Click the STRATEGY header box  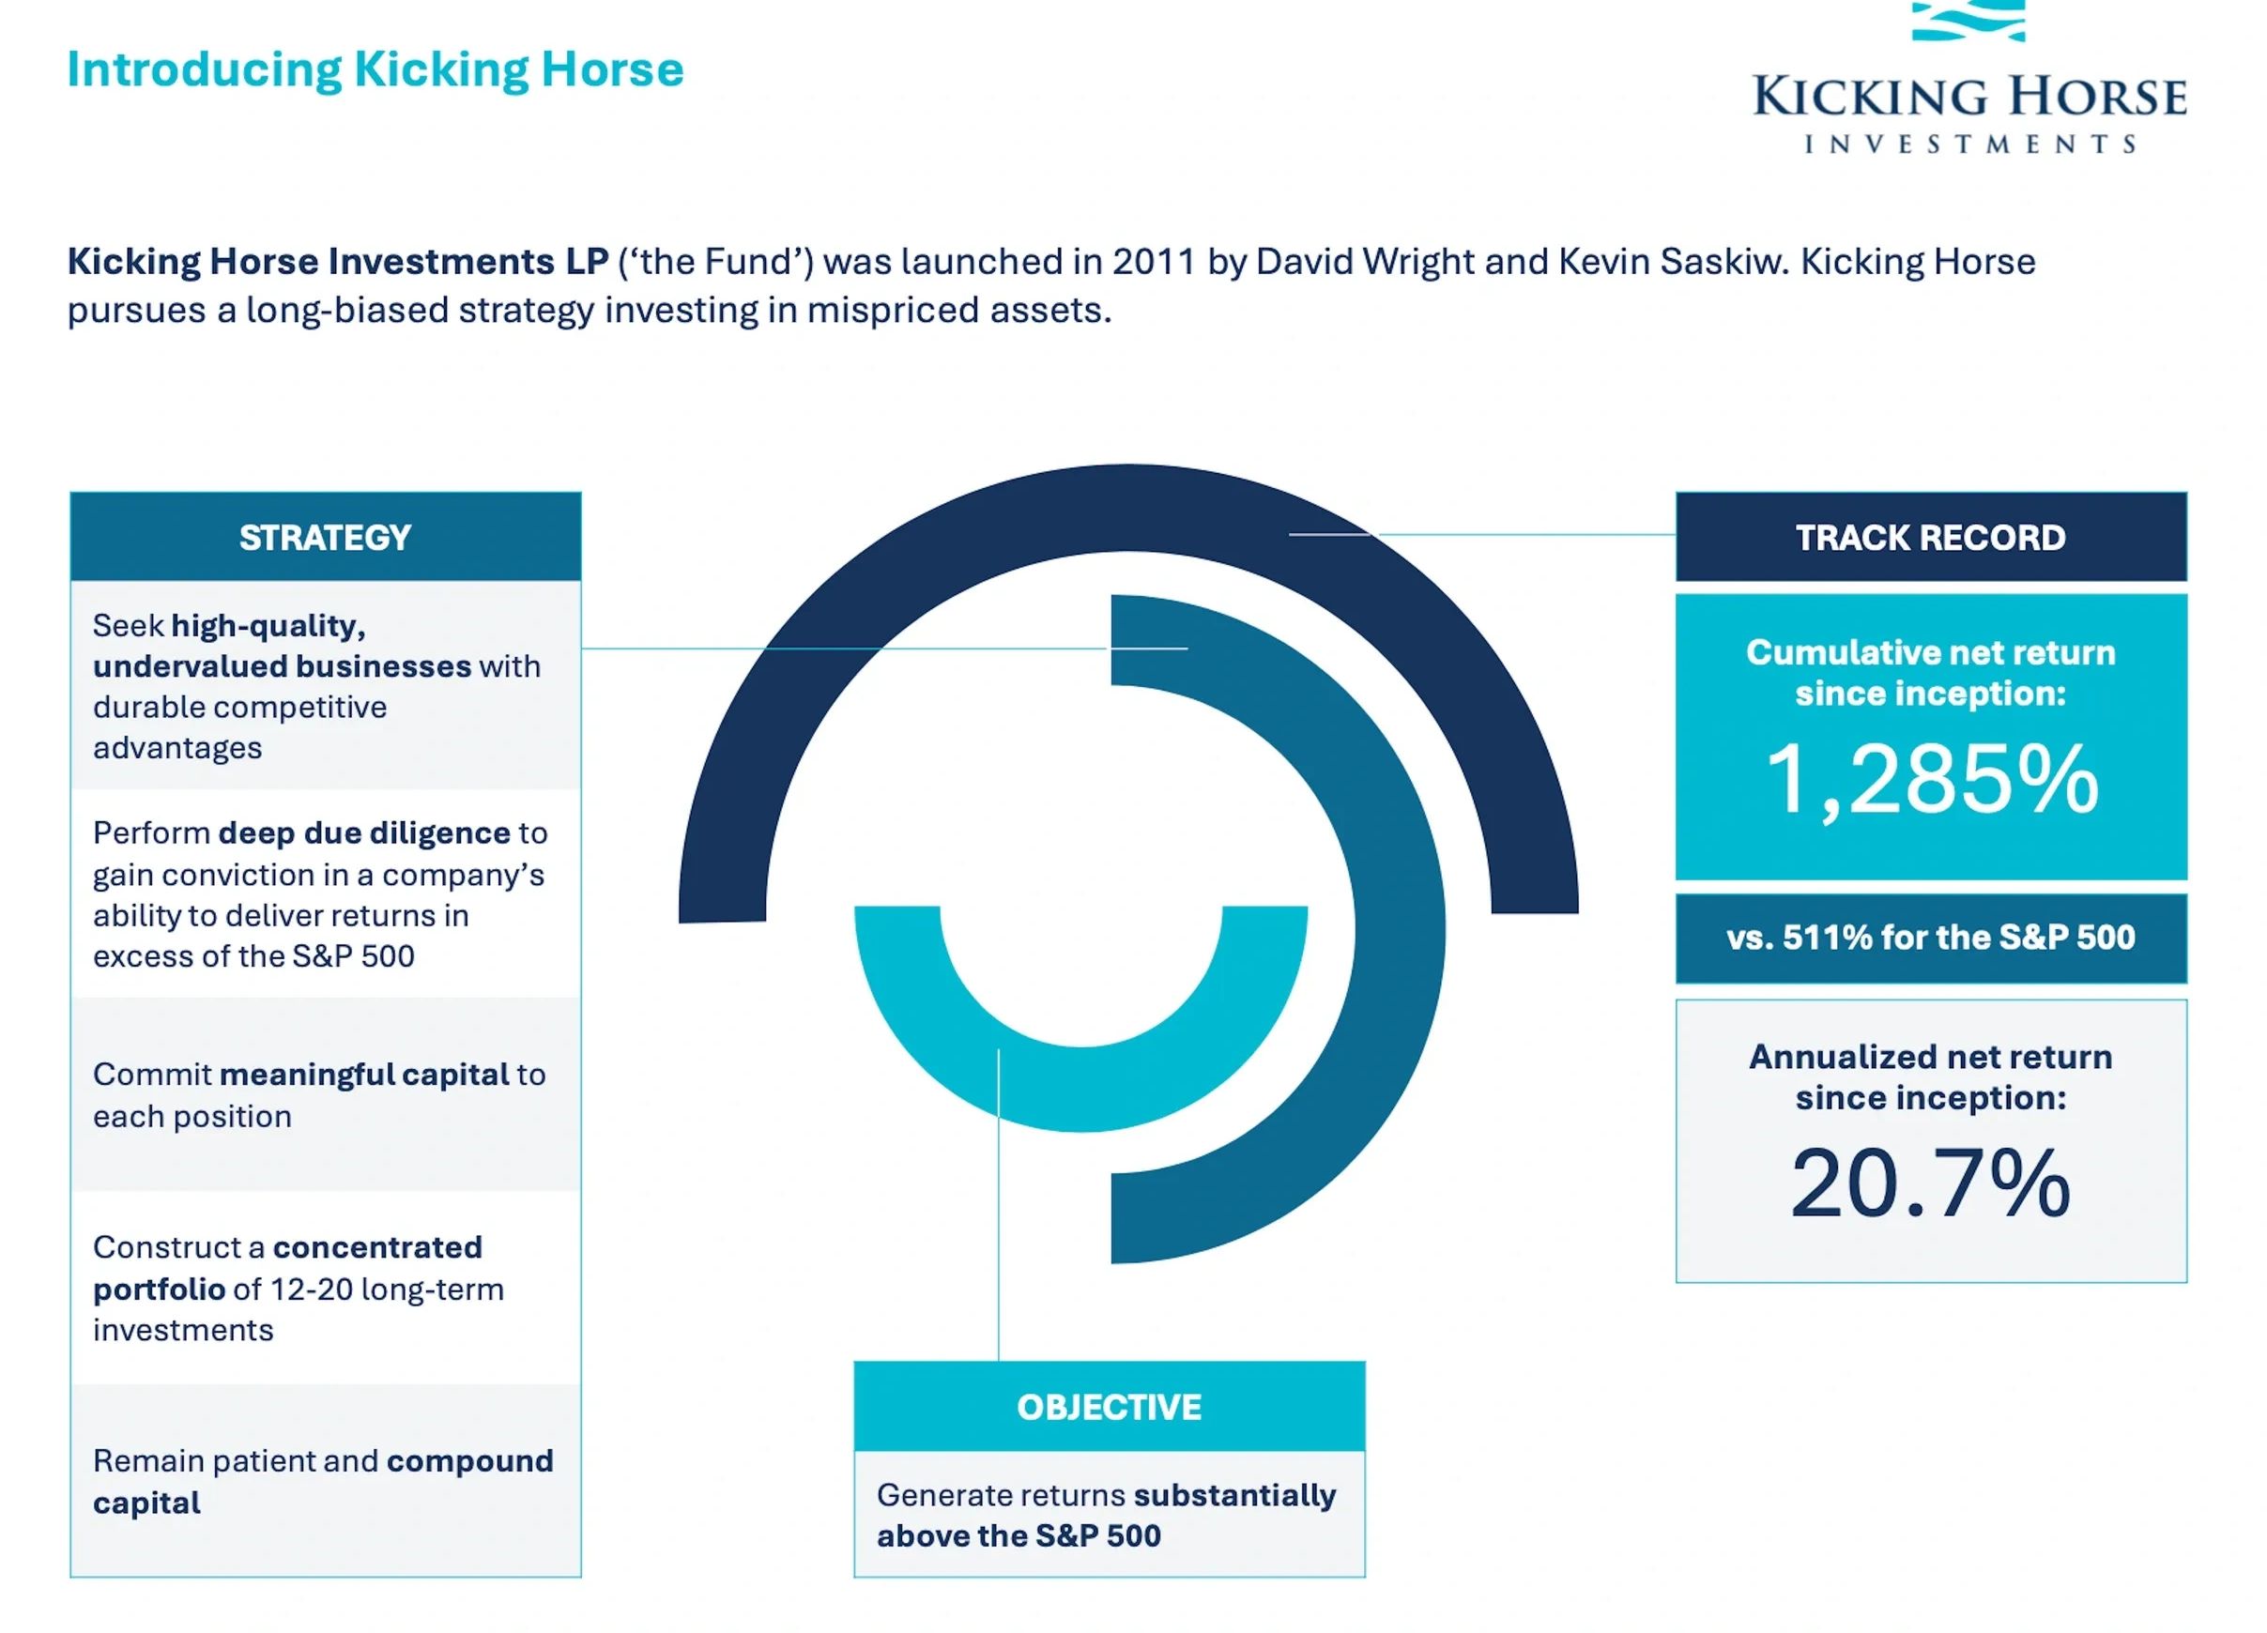click(x=325, y=538)
